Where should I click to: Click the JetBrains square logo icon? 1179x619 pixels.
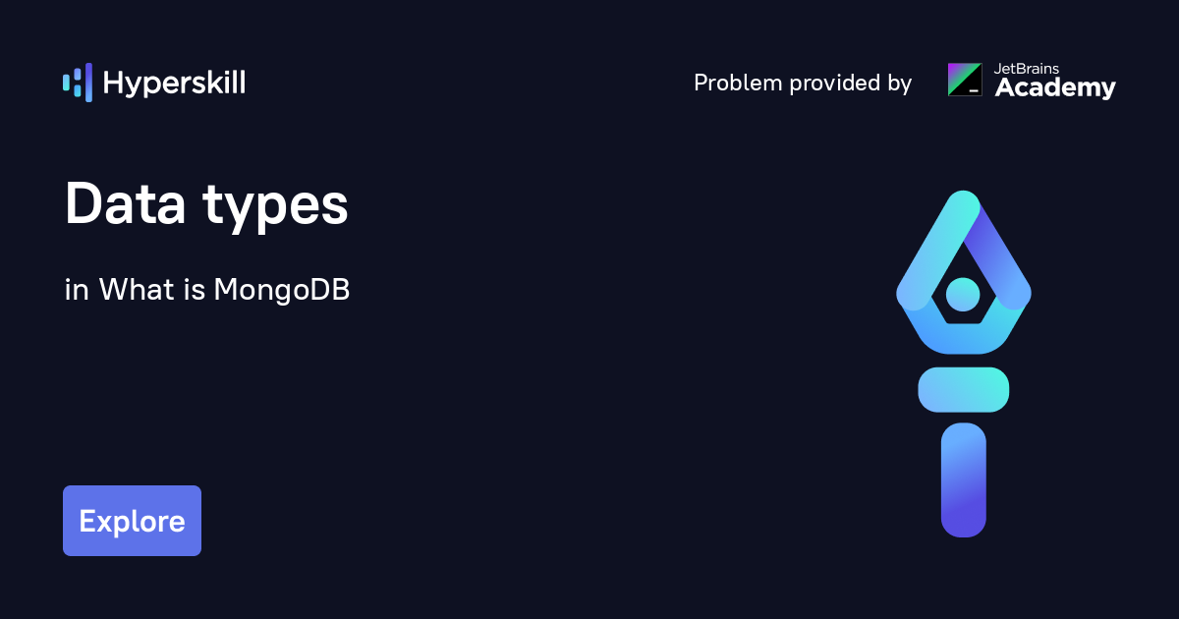point(964,80)
